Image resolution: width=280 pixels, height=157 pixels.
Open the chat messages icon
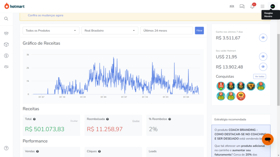click(x=242, y=7)
